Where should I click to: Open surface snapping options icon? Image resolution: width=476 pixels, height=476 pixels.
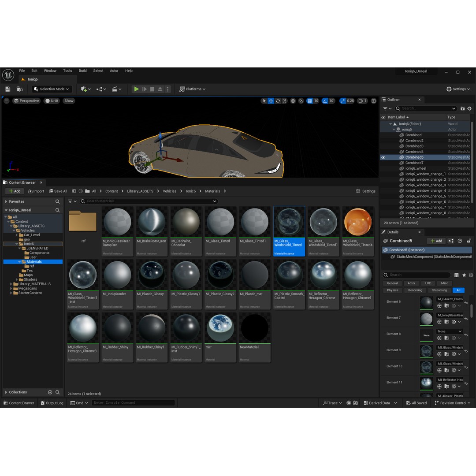[301, 101]
